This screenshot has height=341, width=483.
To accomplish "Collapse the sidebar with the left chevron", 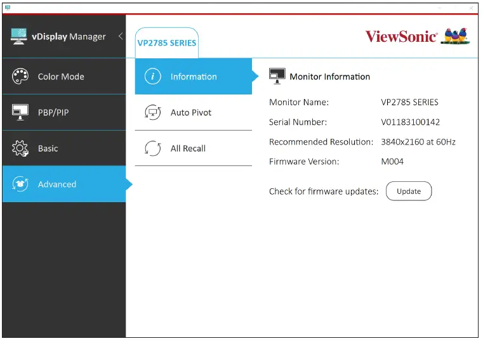I will pyautogui.click(x=121, y=36).
